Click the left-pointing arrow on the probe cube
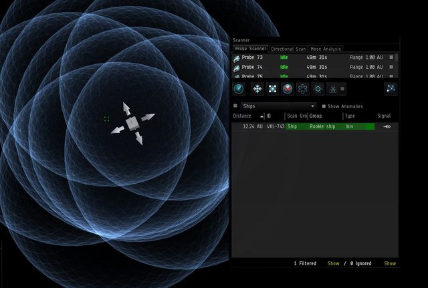The image size is (428, 288). point(118,130)
